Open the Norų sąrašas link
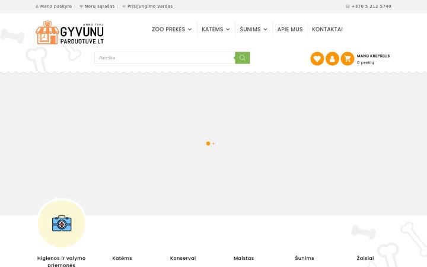 100,7
